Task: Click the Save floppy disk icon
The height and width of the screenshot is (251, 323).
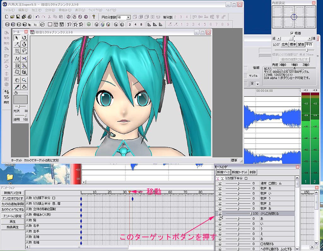Action: 18,17
